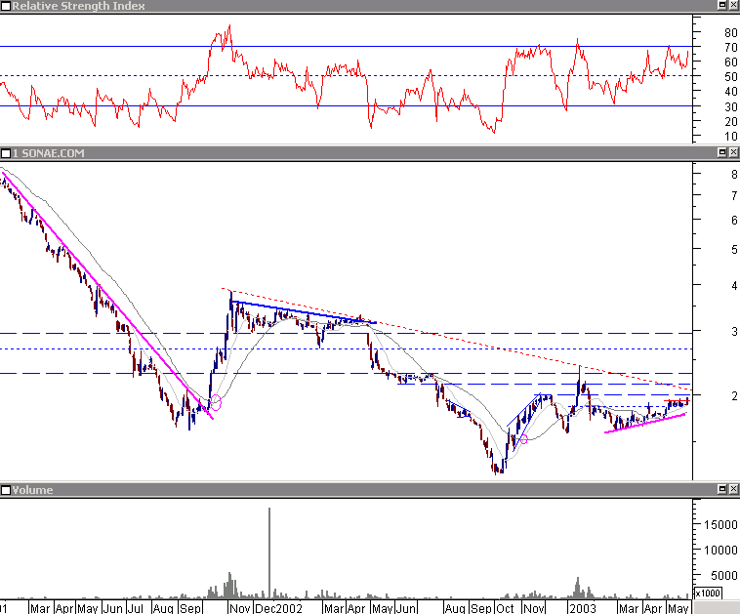
Task: Click the price axis label 8
Action: pos(734,174)
